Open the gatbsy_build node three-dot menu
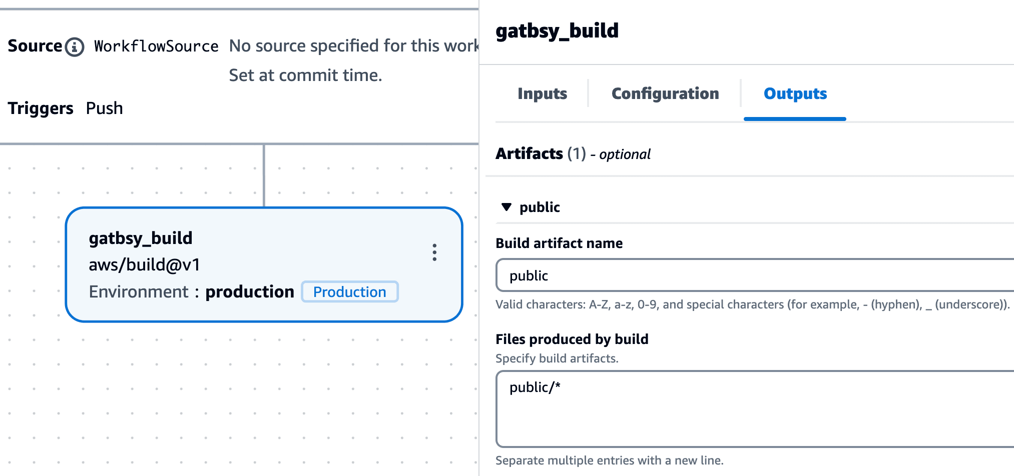Image resolution: width=1014 pixels, height=476 pixels. point(434,252)
